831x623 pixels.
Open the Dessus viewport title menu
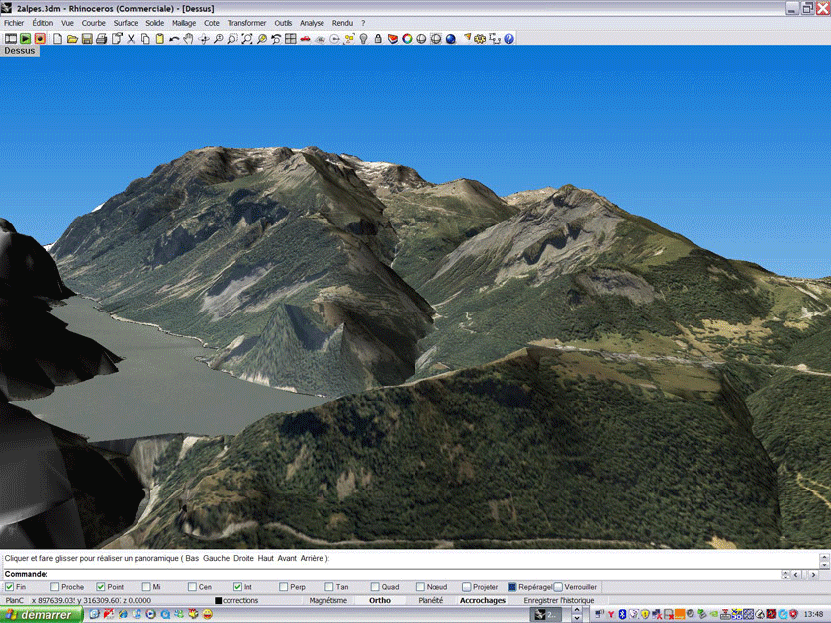(x=19, y=51)
